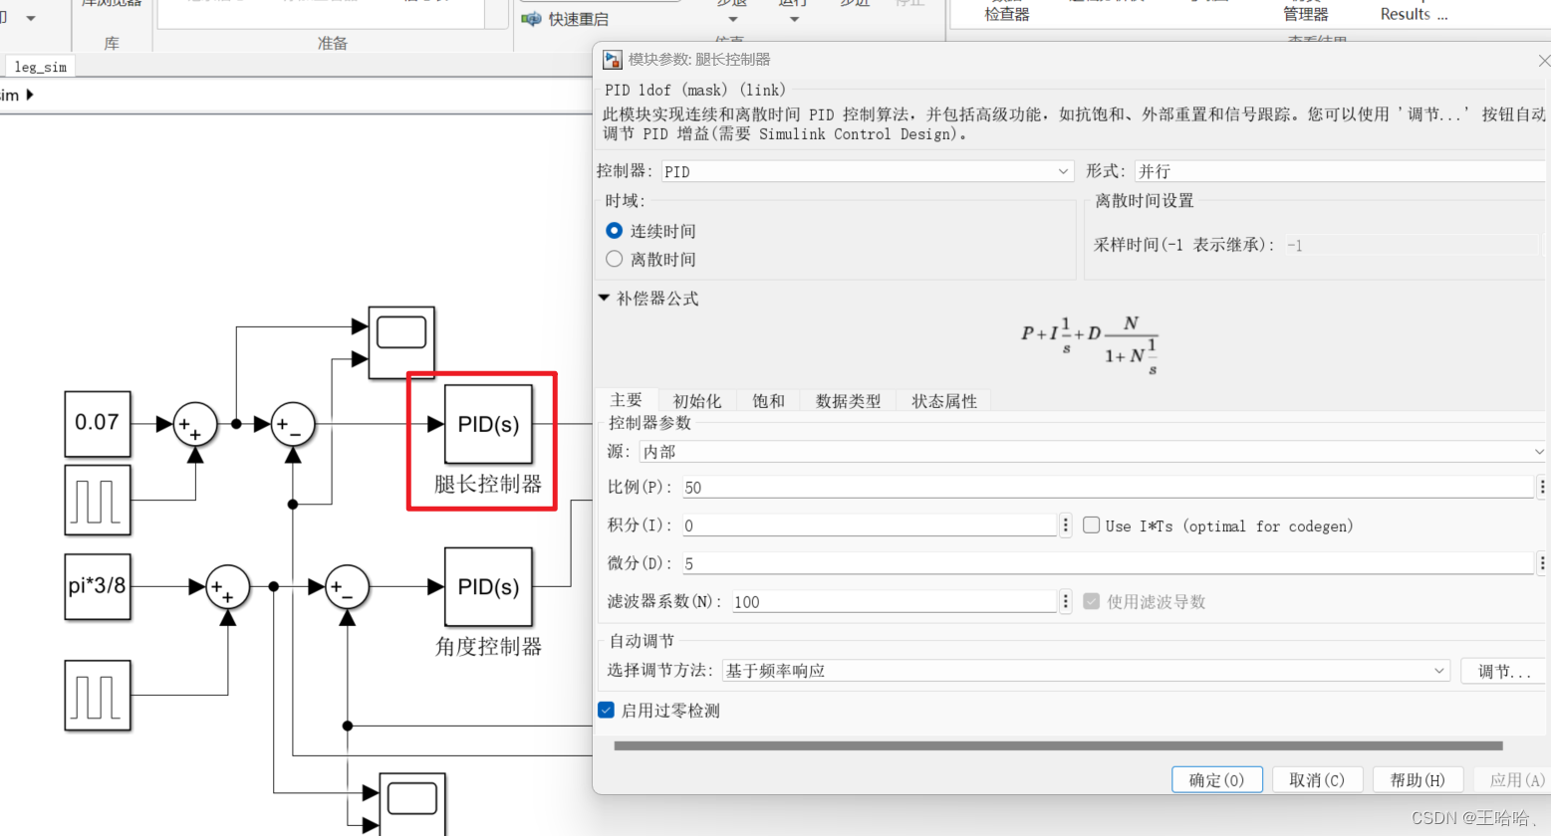The height and width of the screenshot is (836, 1551).
Task: Open options menu for 比例(P) field
Action: coord(1543,487)
